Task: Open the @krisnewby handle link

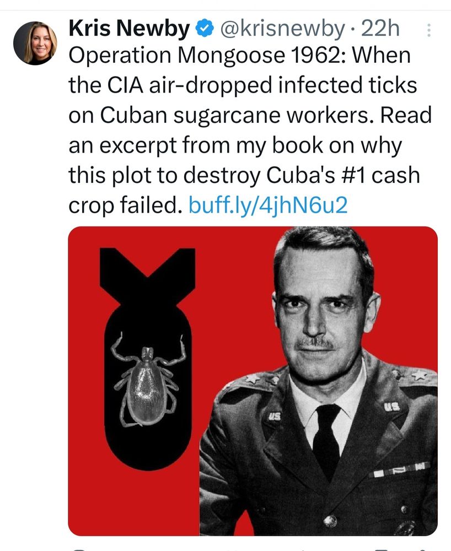Action: point(282,29)
